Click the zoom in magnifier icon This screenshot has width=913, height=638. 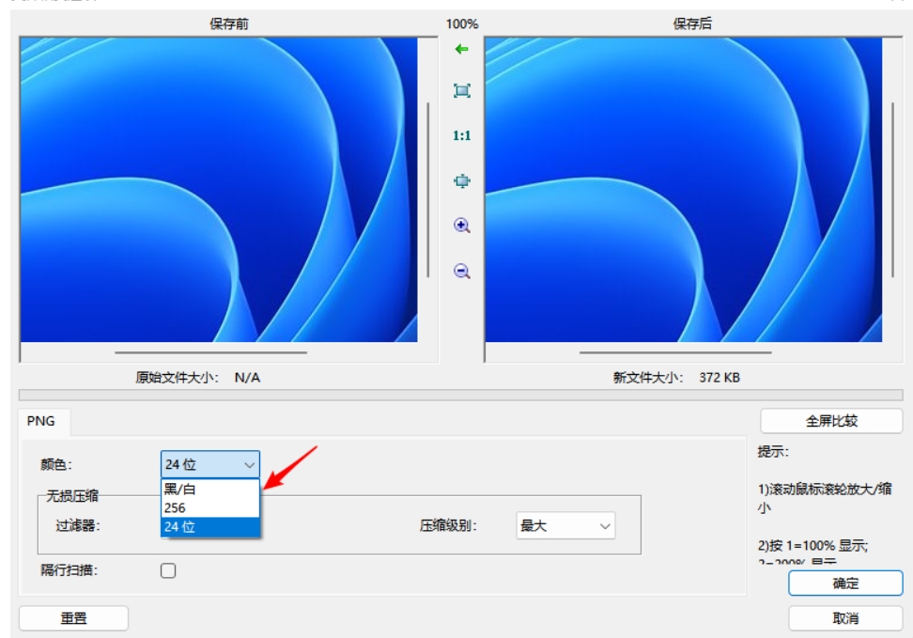(462, 226)
